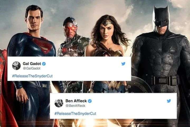Open the @GalGadot handle link

coord(32,68)
